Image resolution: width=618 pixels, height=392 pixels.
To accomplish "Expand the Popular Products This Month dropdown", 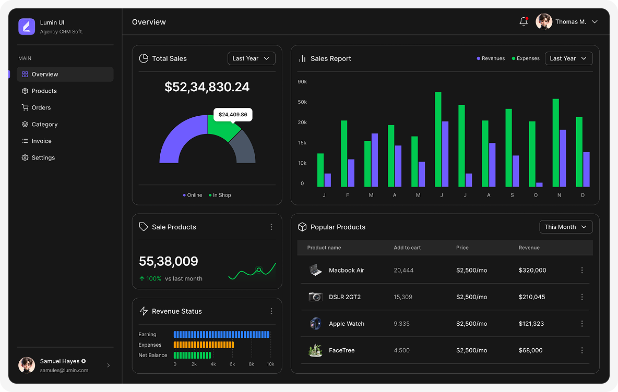I will [566, 227].
